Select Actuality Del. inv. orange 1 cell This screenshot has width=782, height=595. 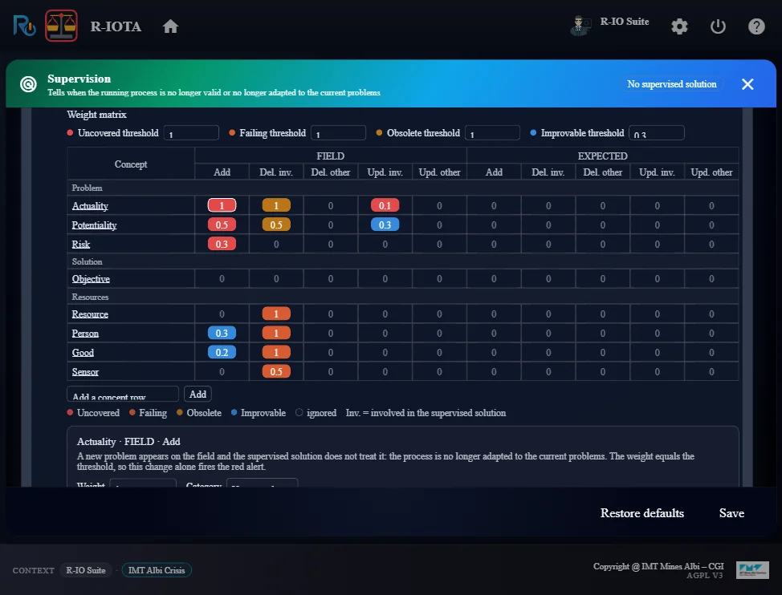click(276, 205)
